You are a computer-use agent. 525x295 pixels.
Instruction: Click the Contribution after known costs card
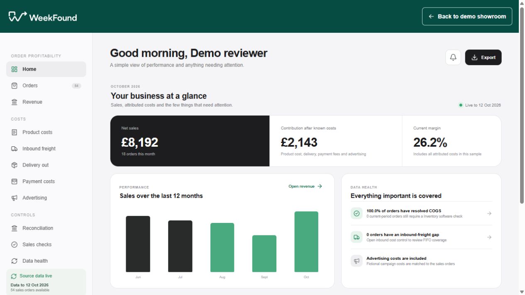[336, 141]
